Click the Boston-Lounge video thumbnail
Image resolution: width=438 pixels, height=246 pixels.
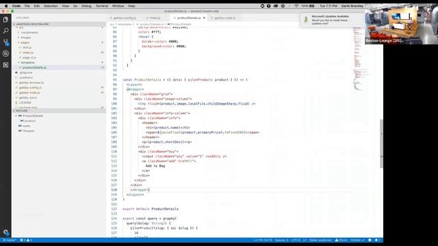tap(402, 25)
